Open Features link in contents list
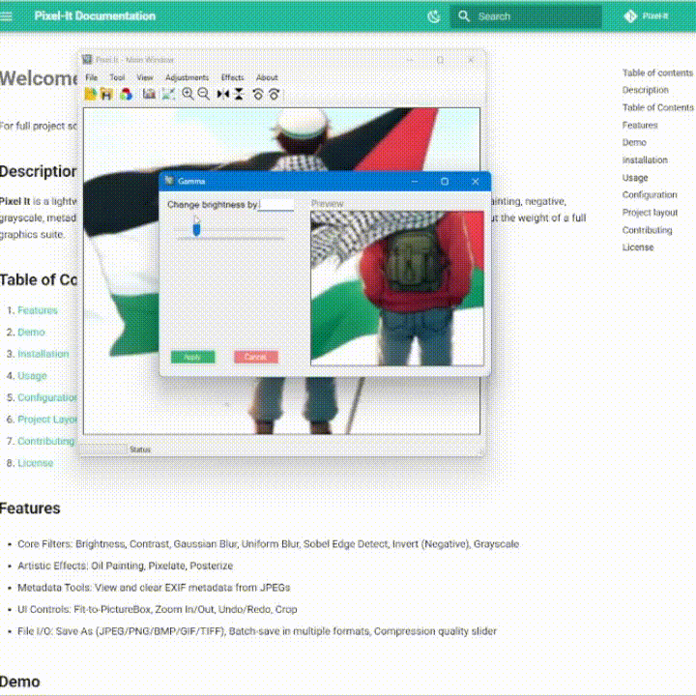 coord(38,310)
